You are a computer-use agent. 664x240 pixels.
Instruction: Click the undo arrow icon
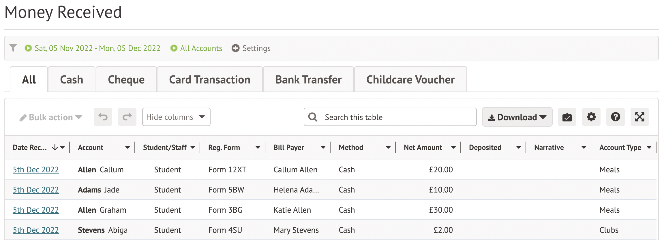coord(103,117)
